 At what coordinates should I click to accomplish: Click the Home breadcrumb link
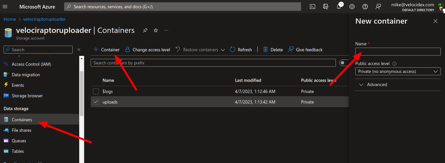click(x=10, y=19)
